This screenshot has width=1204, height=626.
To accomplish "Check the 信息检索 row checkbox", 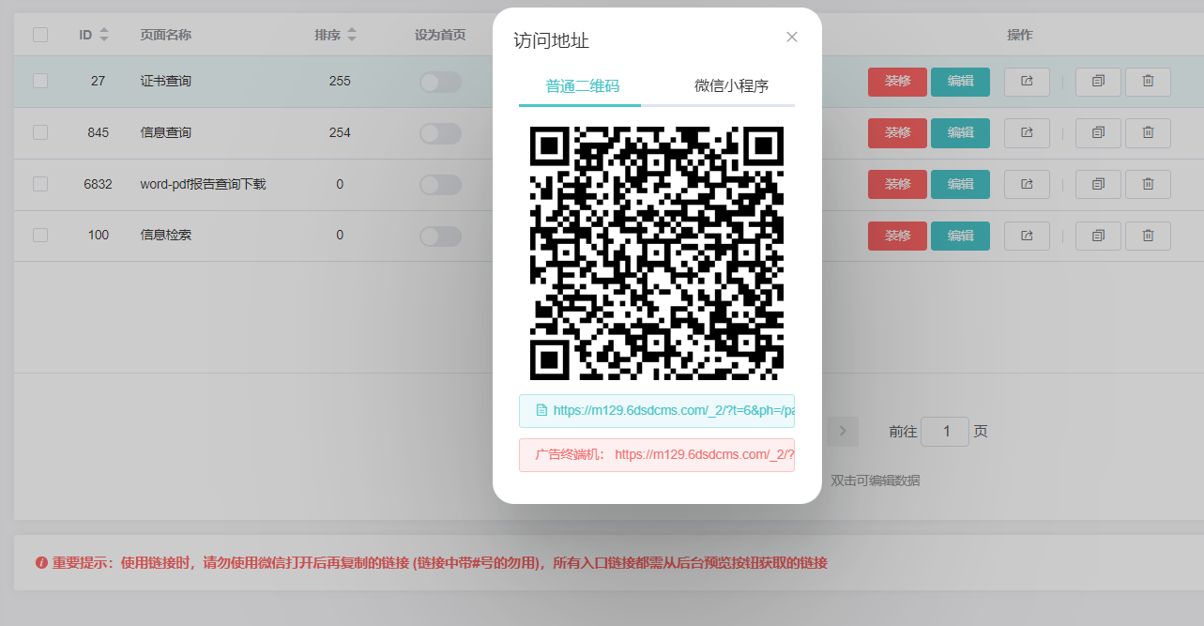I will (40, 235).
